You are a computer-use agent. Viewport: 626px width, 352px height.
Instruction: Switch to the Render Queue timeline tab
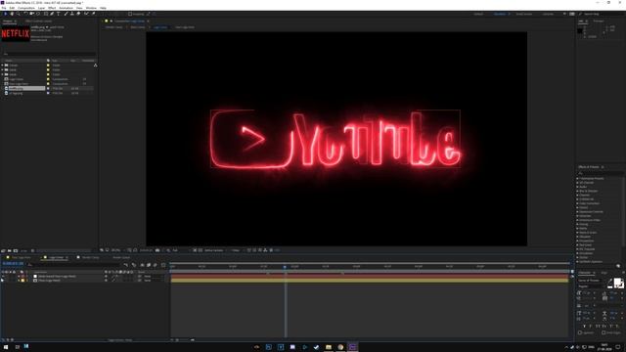[121, 257]
